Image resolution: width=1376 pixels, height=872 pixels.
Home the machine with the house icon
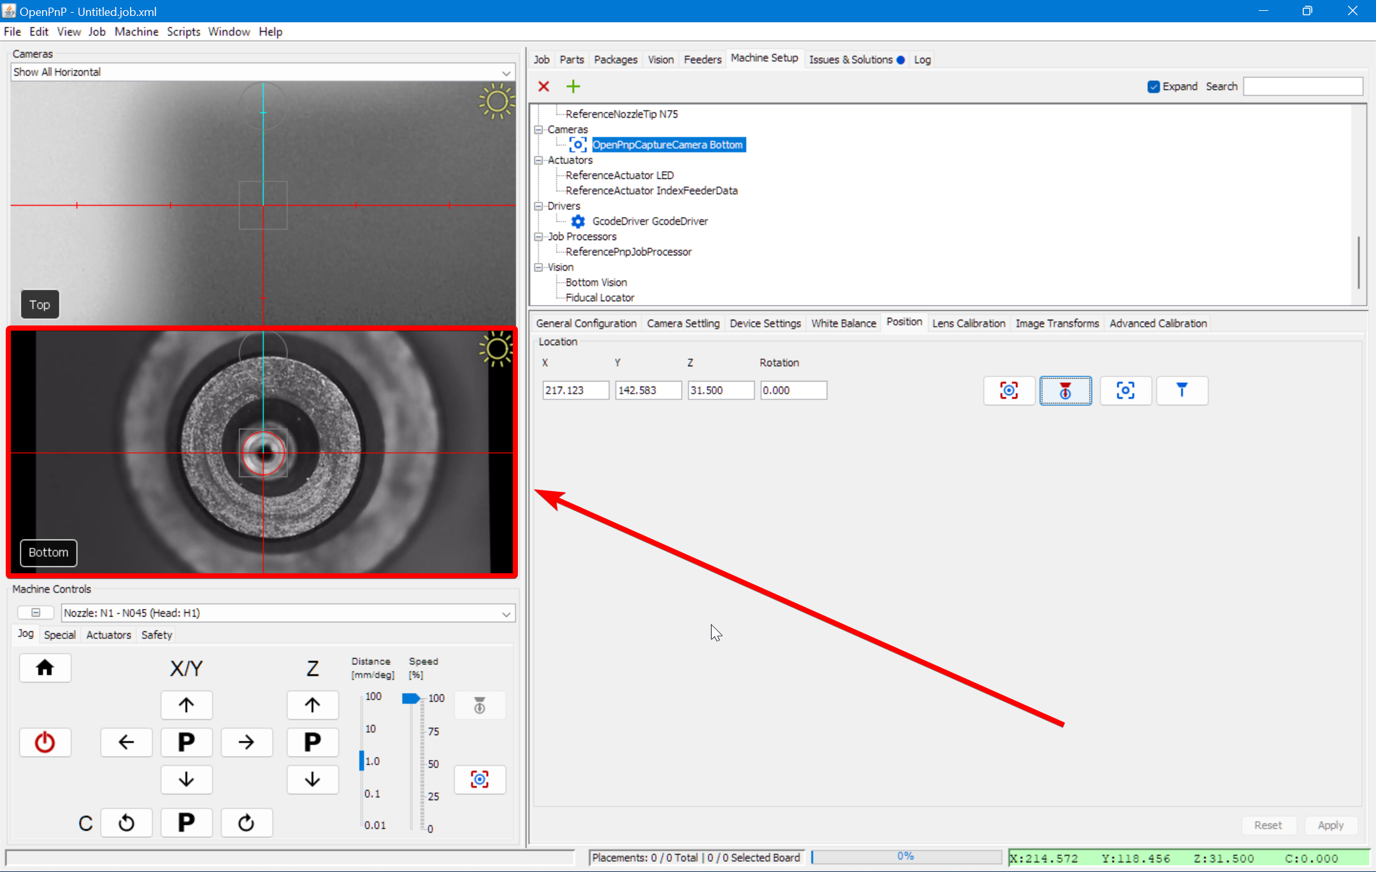point(45,668)
